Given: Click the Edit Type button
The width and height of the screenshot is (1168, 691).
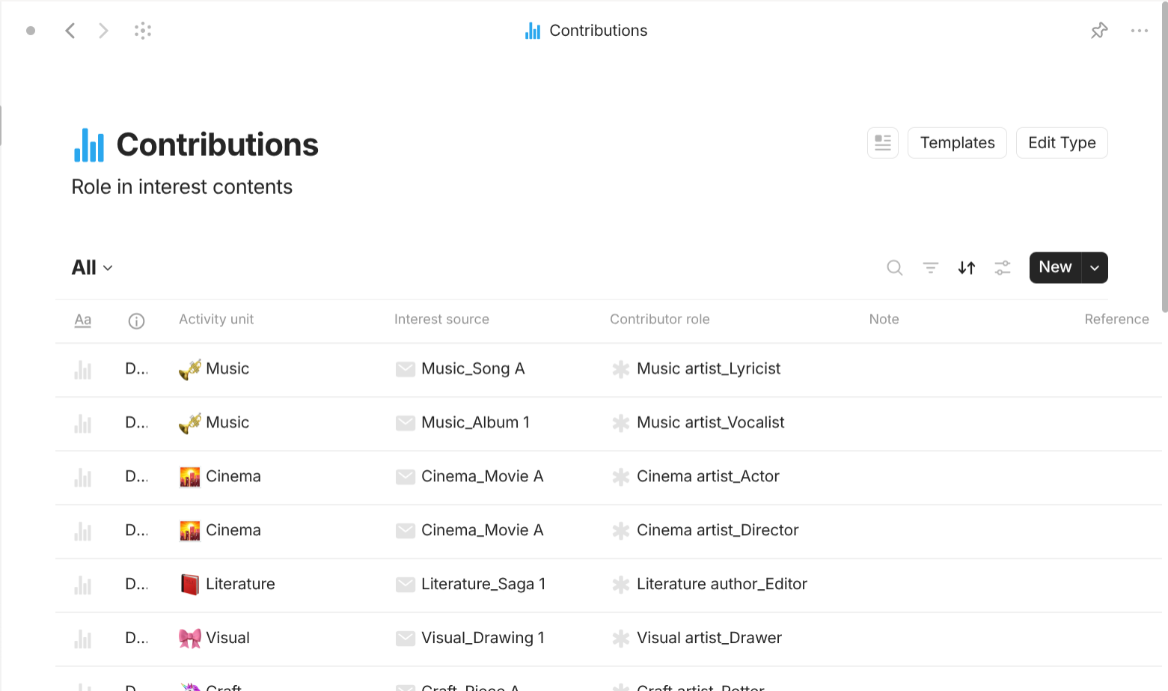Looking at the screenshot, I should click(1062, 142).
